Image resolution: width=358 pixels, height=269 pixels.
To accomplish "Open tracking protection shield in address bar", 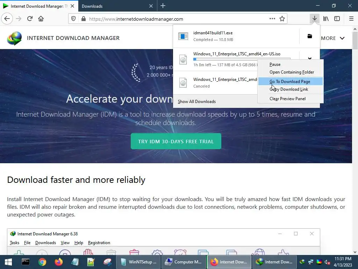I will click(73, 19).
